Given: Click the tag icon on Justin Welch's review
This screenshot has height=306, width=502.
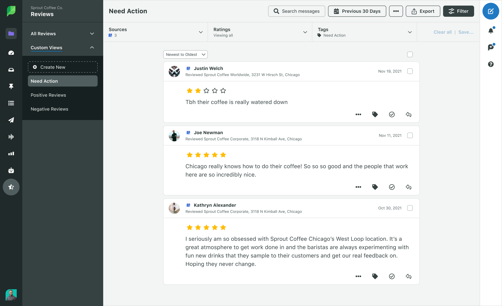Looking at the screenshot, I should point(375,115).
